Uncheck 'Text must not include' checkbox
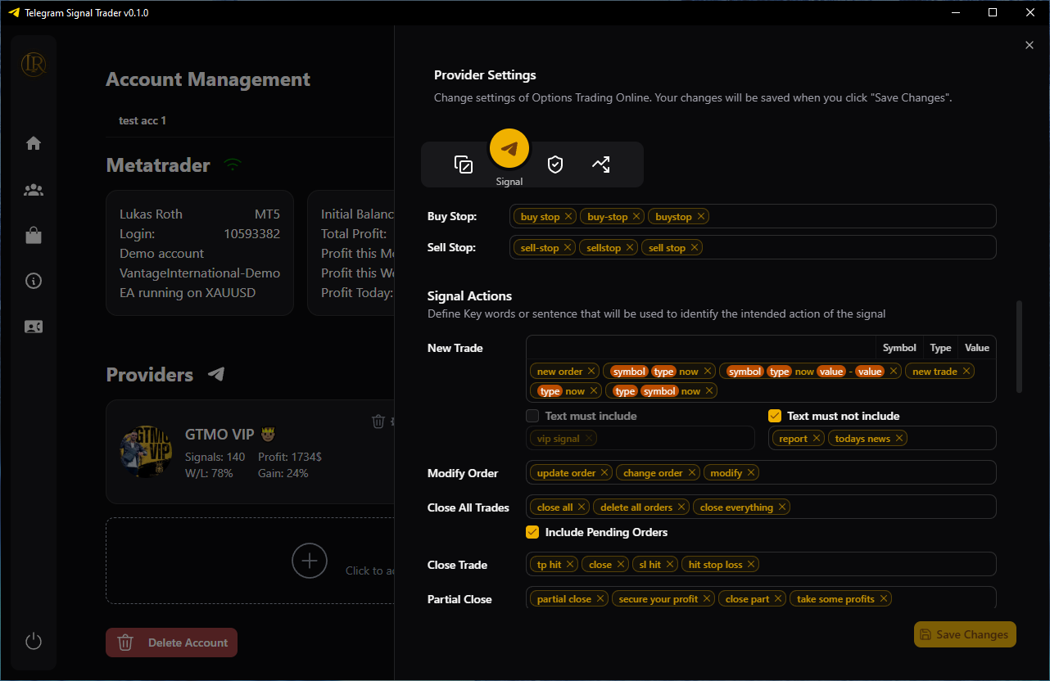 tap(775, 416)
